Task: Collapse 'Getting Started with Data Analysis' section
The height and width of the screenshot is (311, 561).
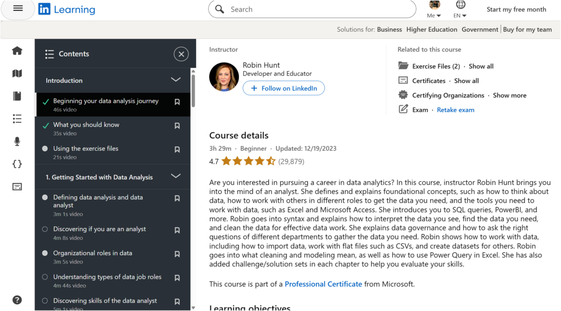Action: coord(176,176)
